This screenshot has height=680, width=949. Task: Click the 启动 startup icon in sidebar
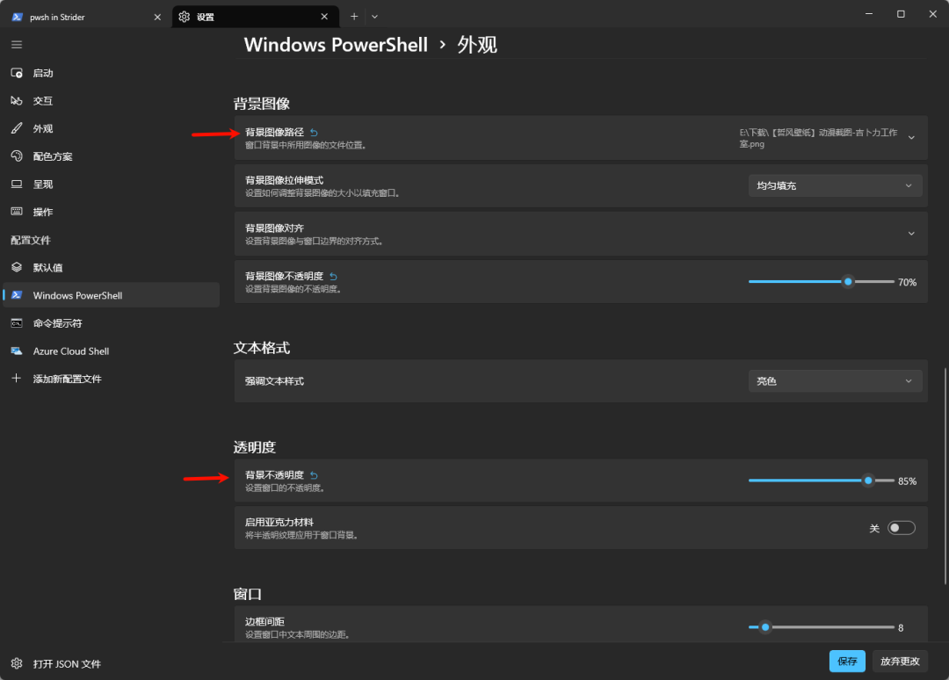click(17, 73)
